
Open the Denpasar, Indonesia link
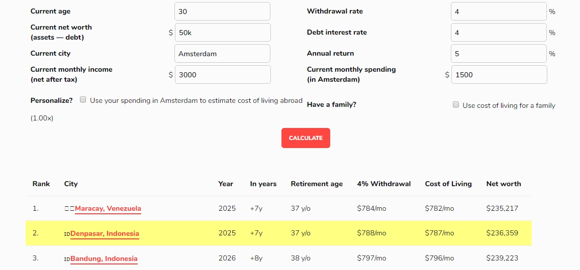pyautogui.click(x=105, y=234)
